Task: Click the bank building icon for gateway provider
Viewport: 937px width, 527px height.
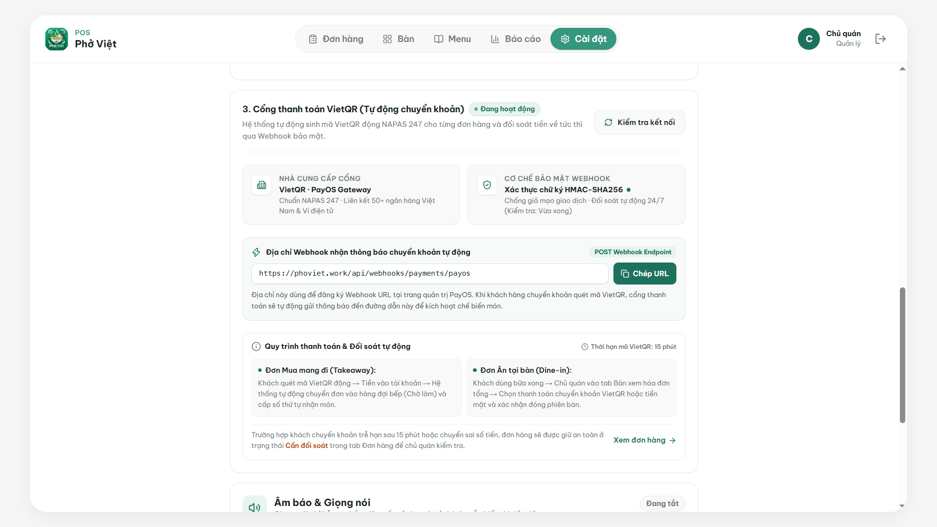Action: pos(262,185)
